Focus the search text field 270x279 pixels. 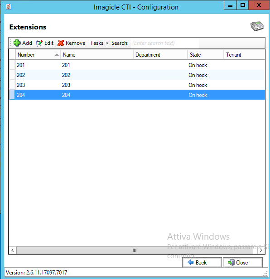[x=165, y=43]
